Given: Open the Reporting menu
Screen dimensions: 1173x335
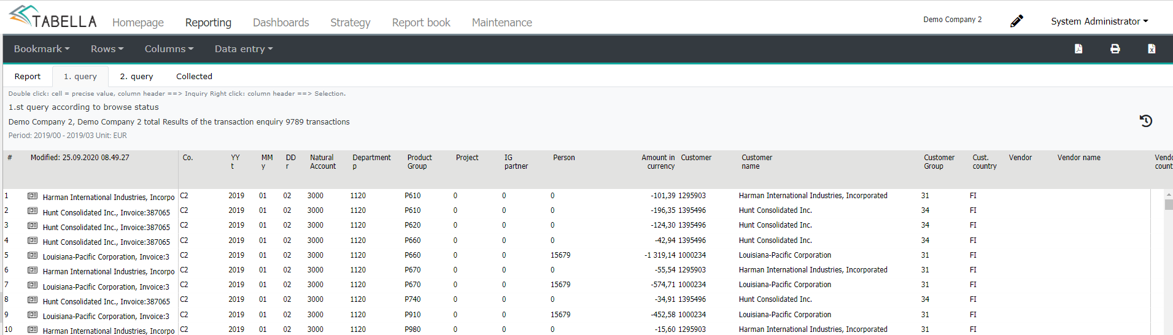Looking at the screenshot, I should (x=208, y=23).
